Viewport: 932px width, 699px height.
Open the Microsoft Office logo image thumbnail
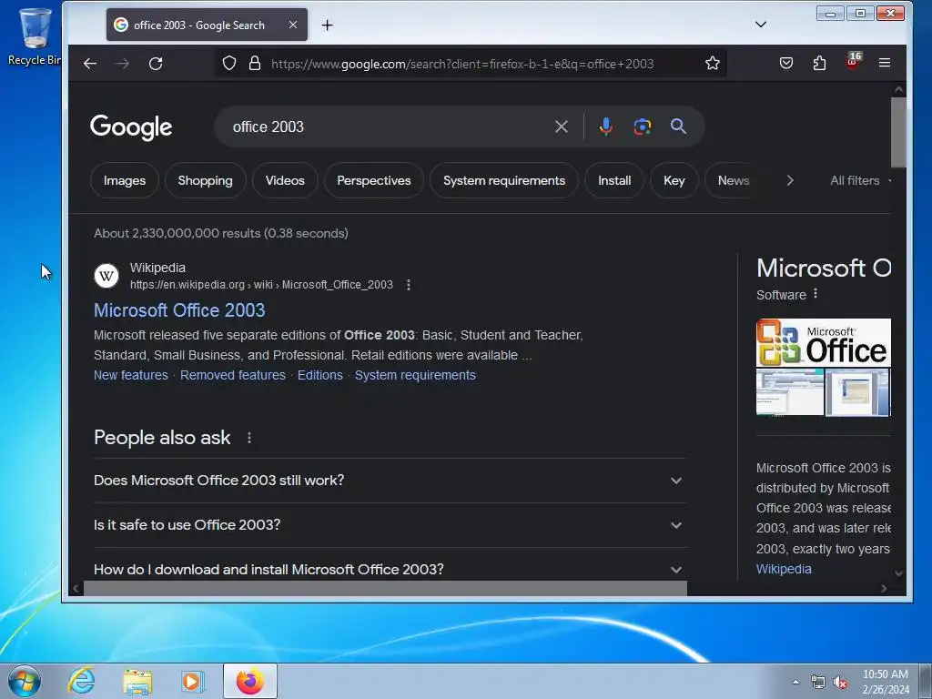823,342
